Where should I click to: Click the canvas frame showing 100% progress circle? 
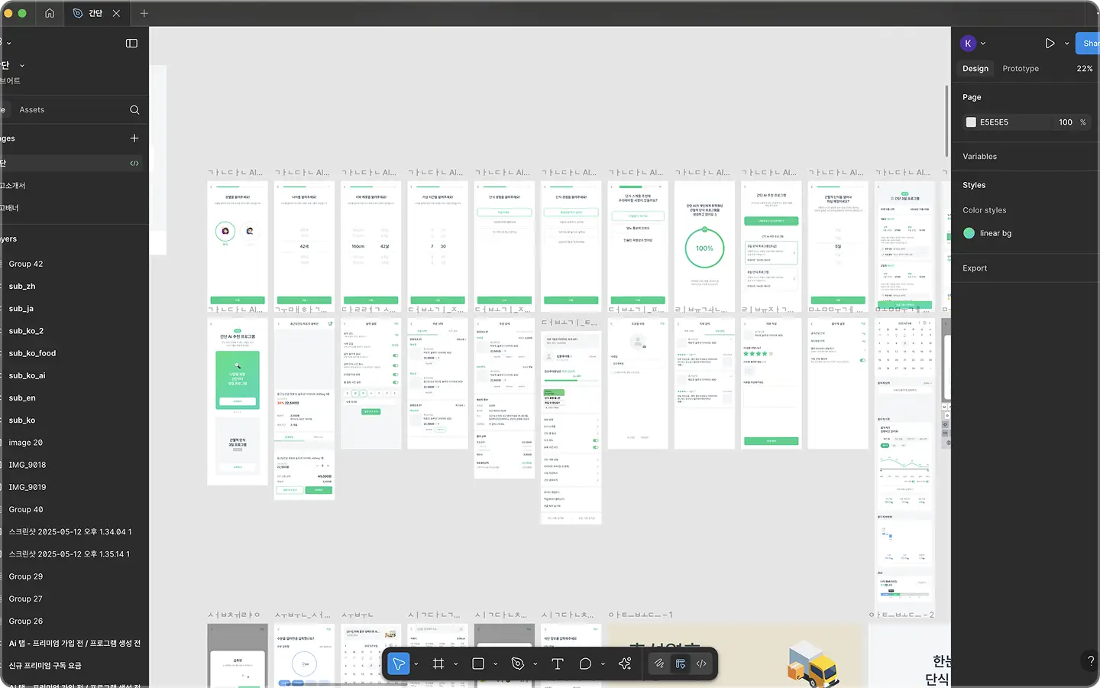click(x=704, y=246)
